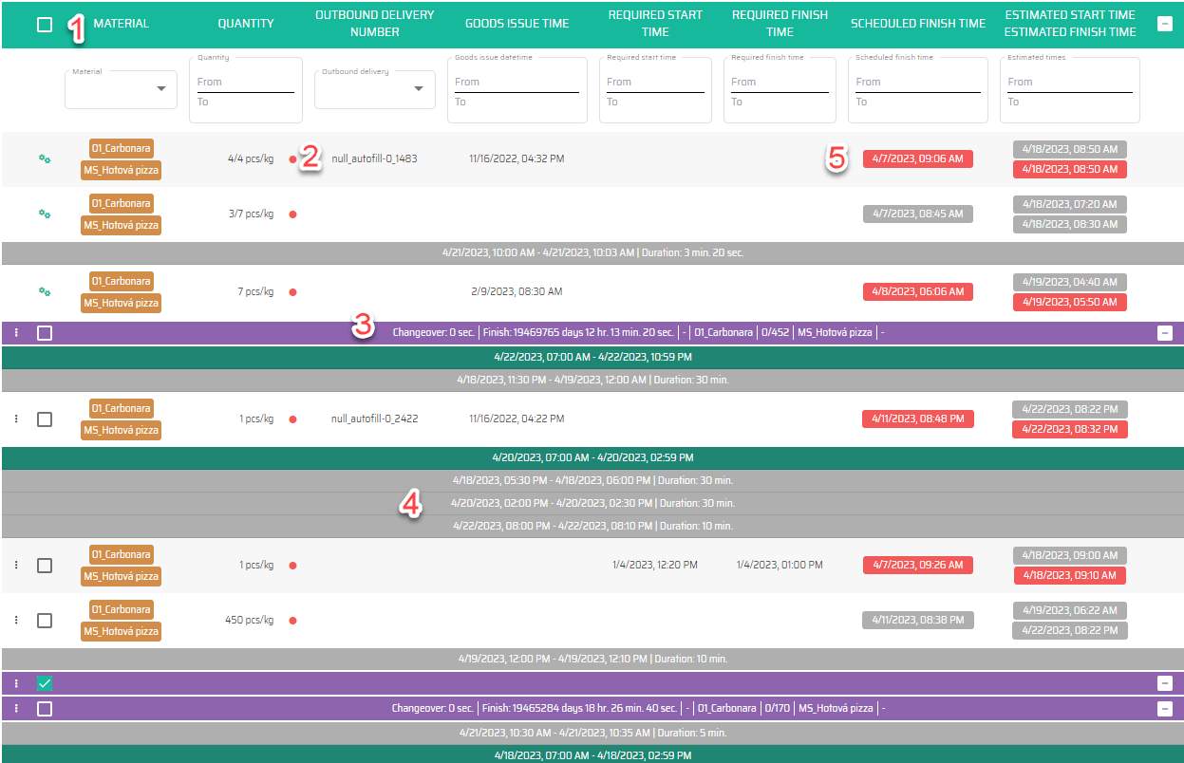This screenshot has width=1184, height=763.
Task: Click the 01_Carbonara tag in the first row
Action: point(121,149)
